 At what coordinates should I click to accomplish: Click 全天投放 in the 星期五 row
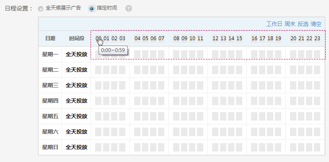tap(76, 116)
